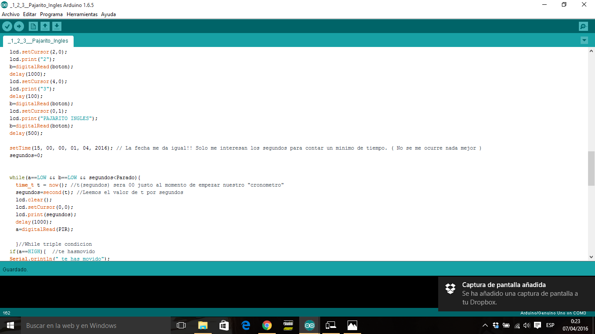Launch Google Chrome from taskbar
The height and width of the screenshot is (334, 595).
(x=267, y=325)
